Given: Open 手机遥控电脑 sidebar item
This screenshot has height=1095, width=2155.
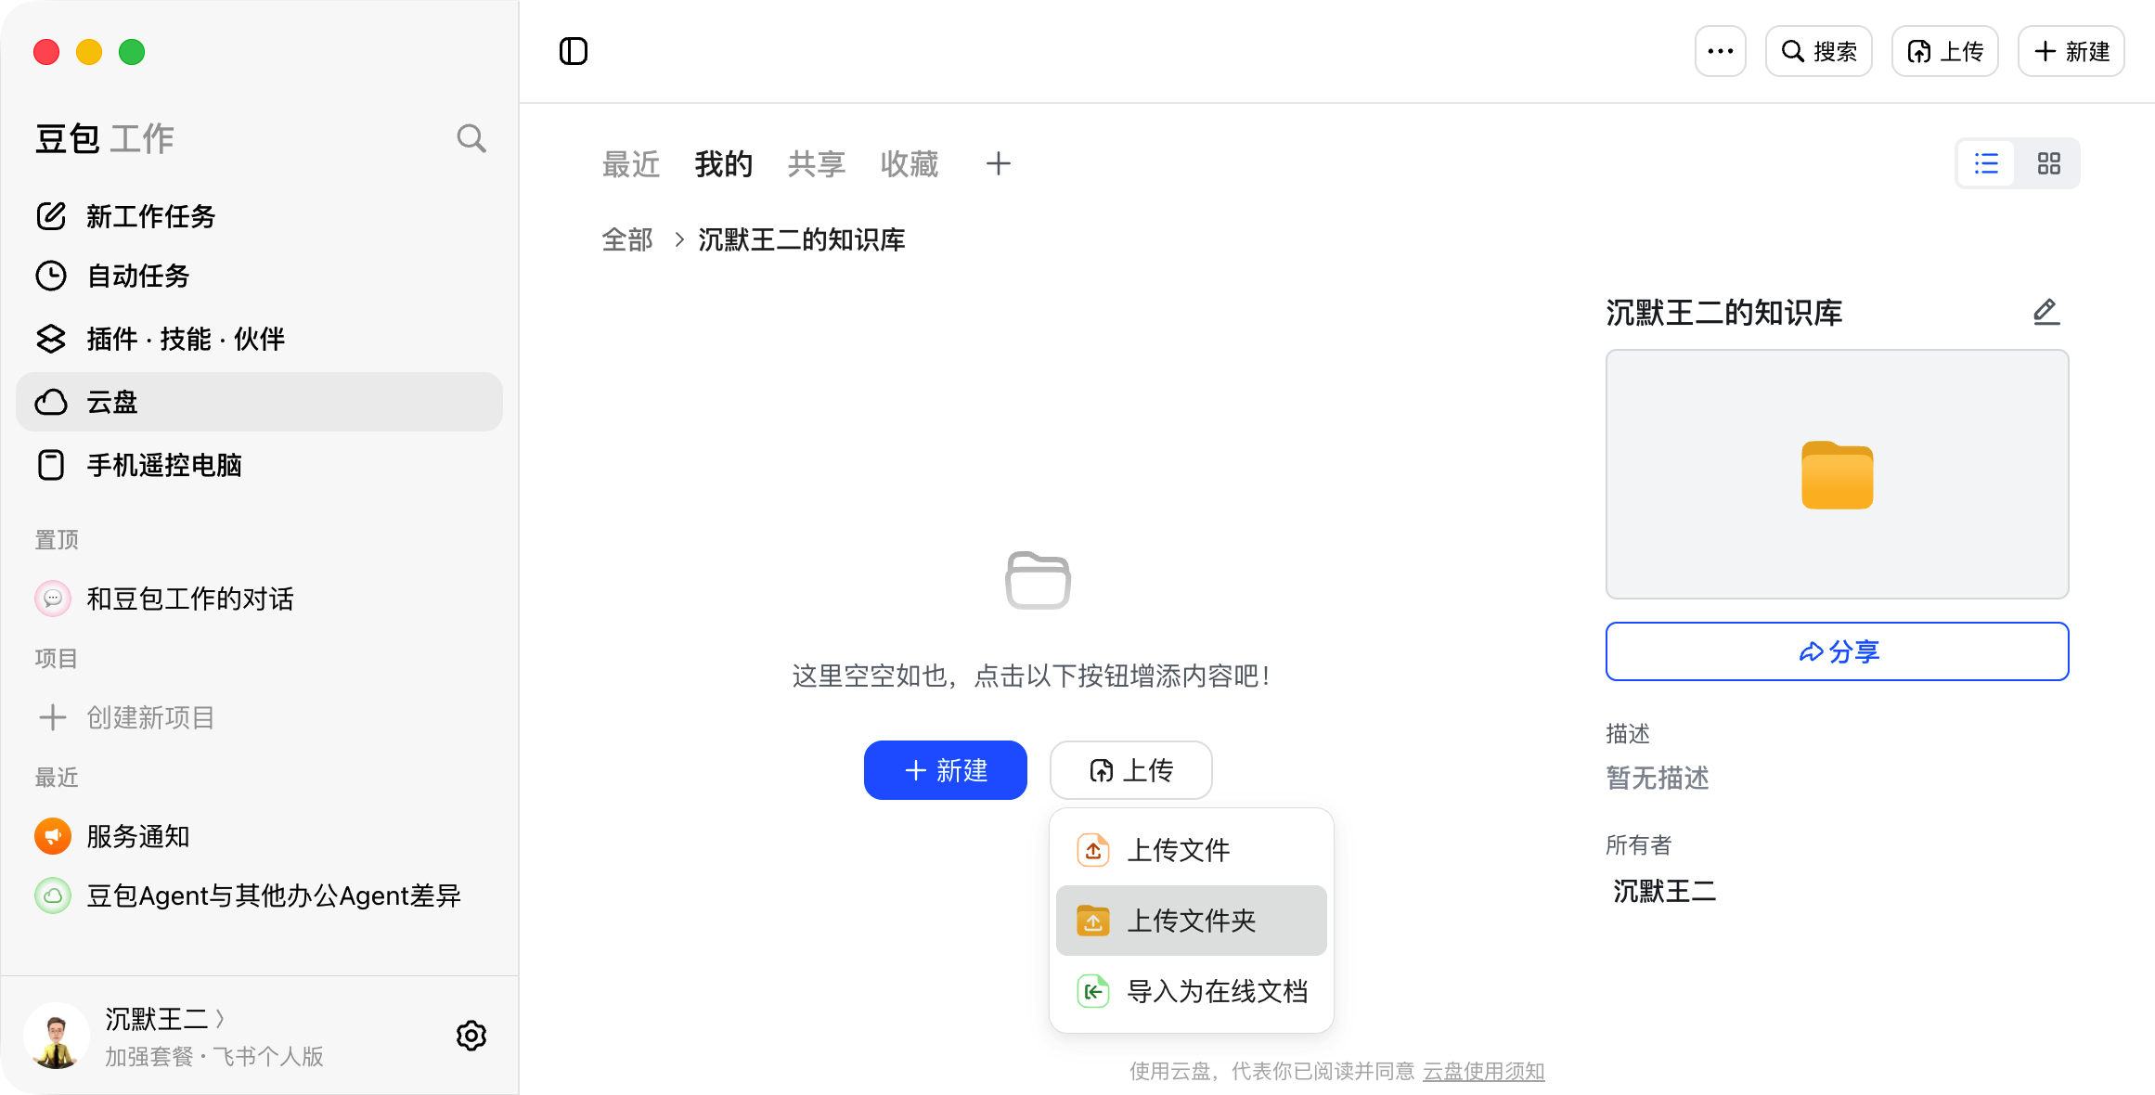Looking at the screenshot, I should point(260,465).
